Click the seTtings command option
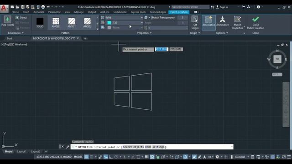The image size is (292, 164). 158,147
